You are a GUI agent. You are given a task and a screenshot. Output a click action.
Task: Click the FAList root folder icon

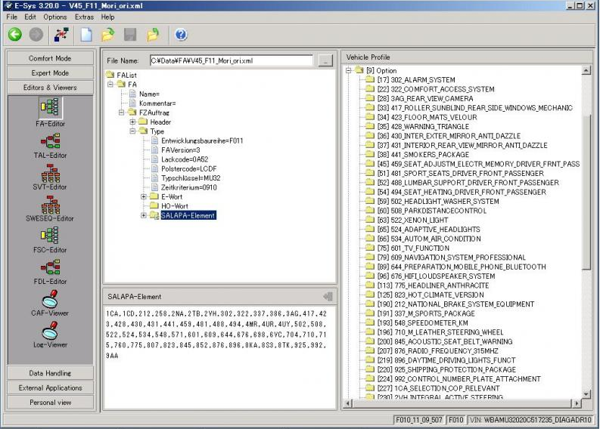(x=110, y=75)
